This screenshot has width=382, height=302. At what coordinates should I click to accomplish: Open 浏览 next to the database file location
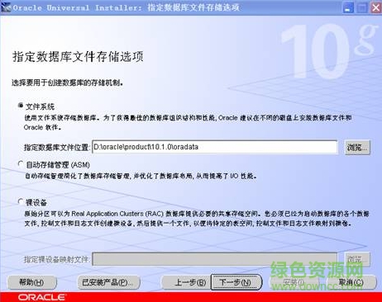(x=357, y=148)
